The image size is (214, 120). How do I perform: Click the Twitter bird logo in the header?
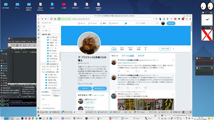[126, 23]
